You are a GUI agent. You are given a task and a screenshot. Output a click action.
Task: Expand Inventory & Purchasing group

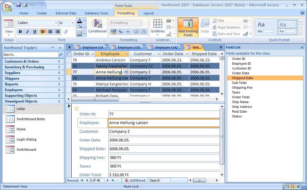point(33,67)
